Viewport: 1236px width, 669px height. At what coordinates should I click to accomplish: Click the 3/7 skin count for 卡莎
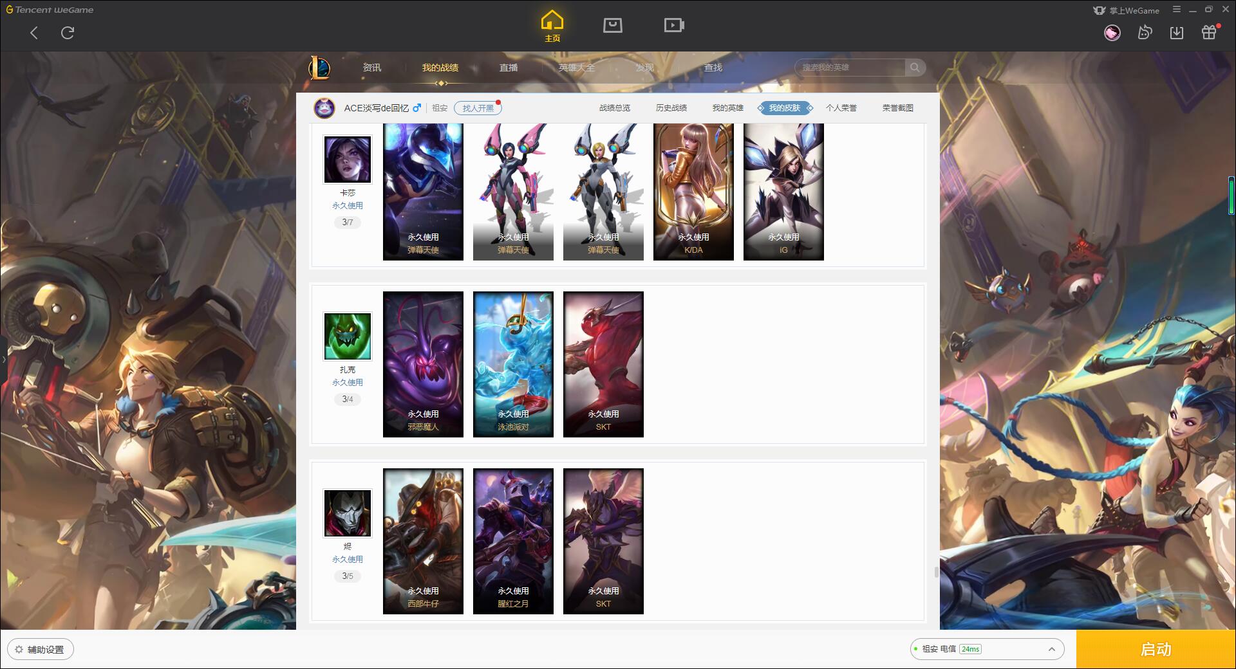[x=348, y=223]
